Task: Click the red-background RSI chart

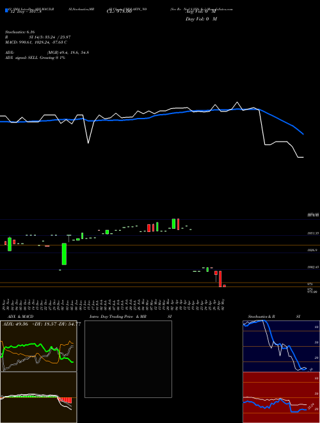Action: coord(281,397)
